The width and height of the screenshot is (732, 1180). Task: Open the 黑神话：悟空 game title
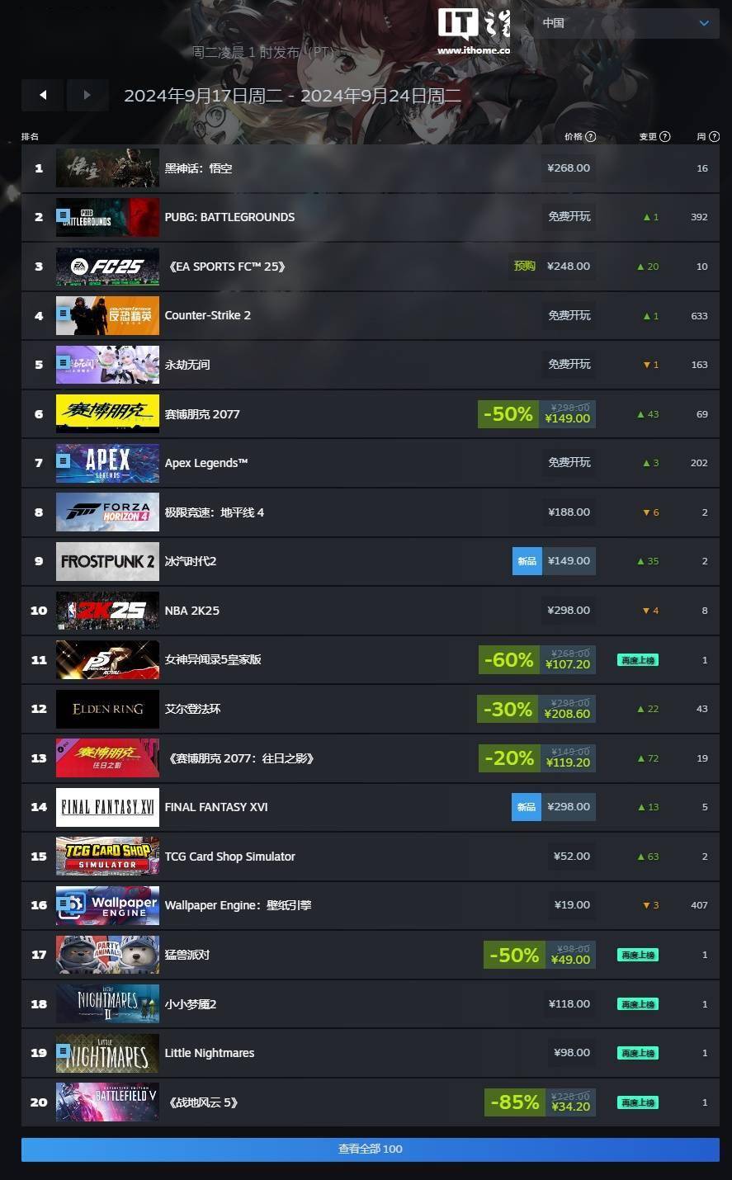point(198,168)
